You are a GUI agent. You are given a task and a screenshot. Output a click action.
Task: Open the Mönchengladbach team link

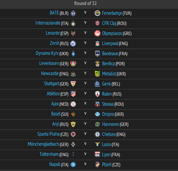pos(43,144)
